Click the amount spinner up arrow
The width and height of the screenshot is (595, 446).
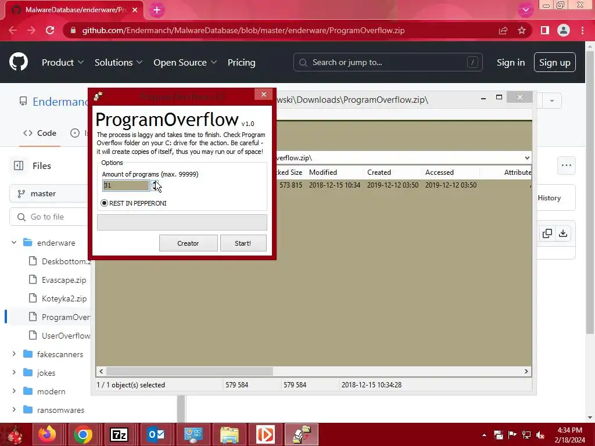coord(153,183)
